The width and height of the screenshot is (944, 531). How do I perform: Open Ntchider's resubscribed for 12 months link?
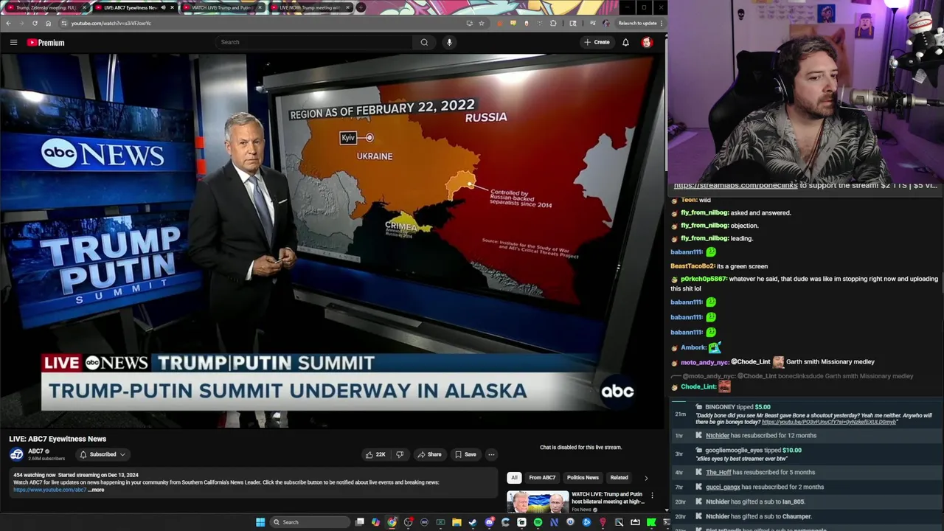coord(717,436)
